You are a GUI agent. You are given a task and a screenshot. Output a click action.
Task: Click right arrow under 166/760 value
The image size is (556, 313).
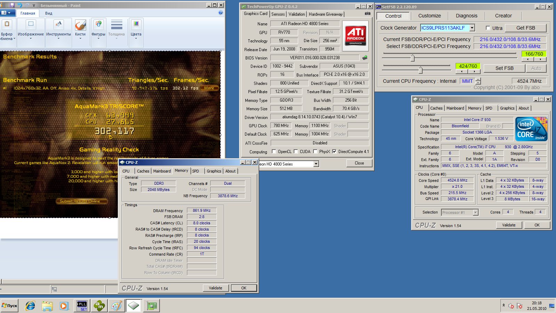540,59
